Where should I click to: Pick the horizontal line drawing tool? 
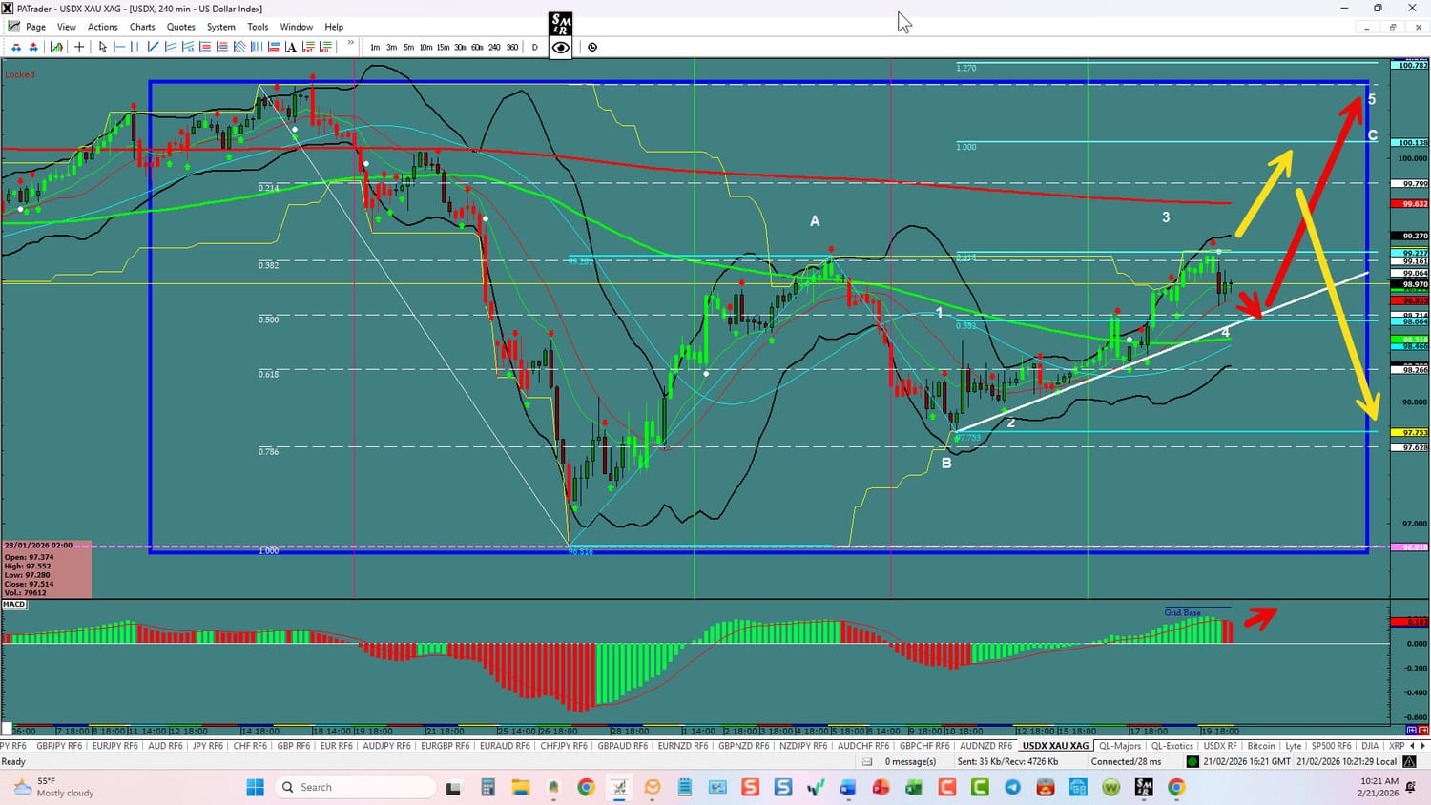119,47
